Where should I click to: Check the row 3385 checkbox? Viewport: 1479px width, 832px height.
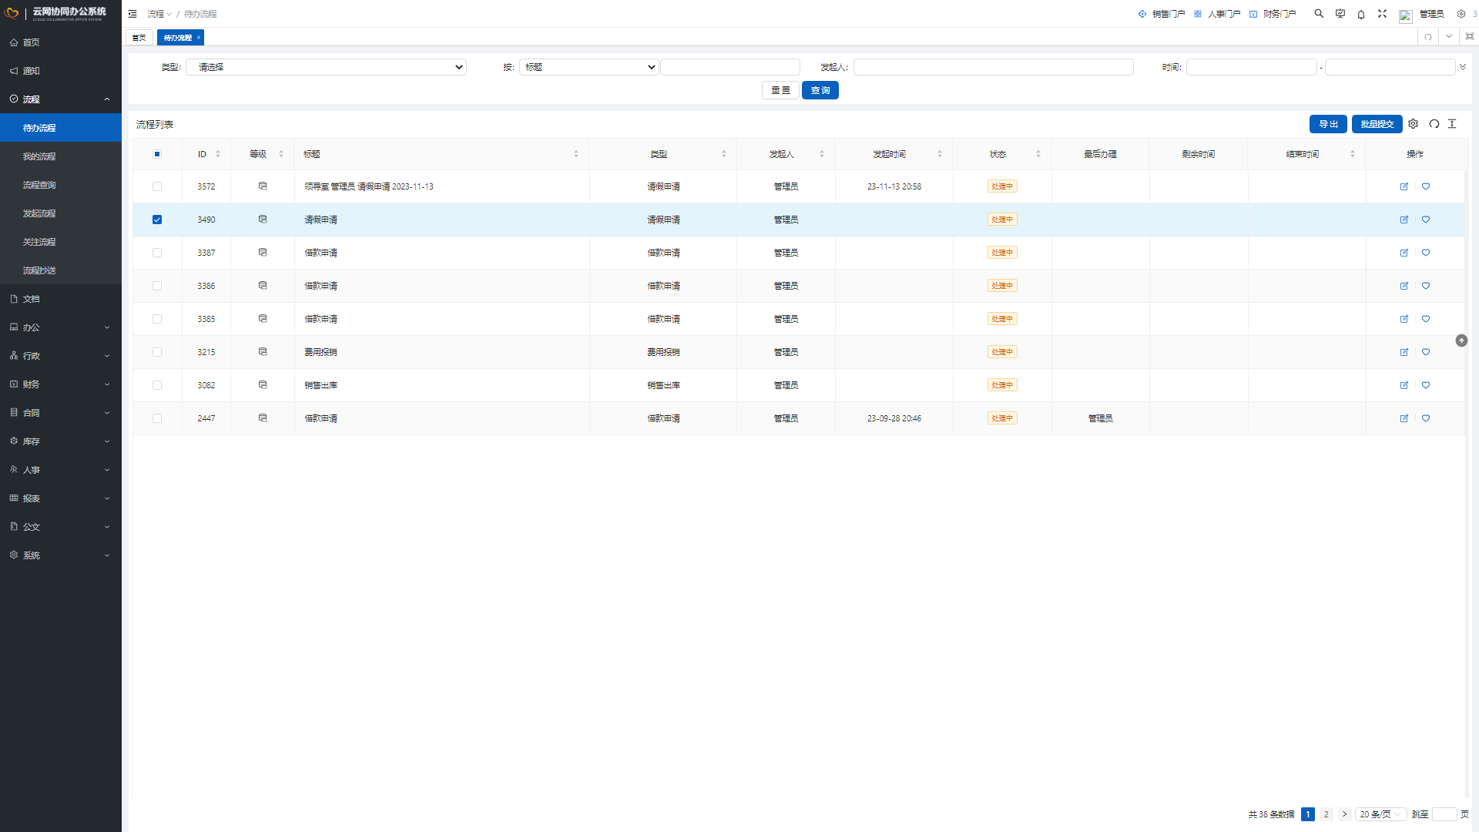pos(157,319)
